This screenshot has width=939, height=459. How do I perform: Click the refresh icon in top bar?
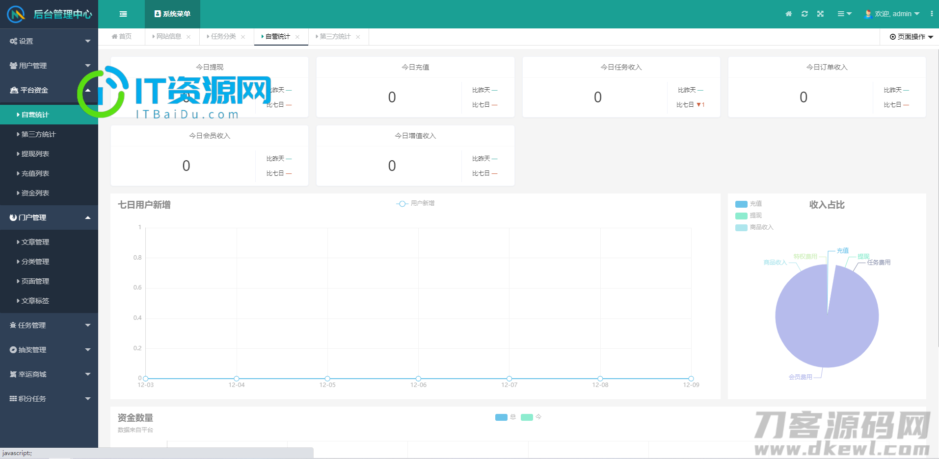(x=805, y=14)
